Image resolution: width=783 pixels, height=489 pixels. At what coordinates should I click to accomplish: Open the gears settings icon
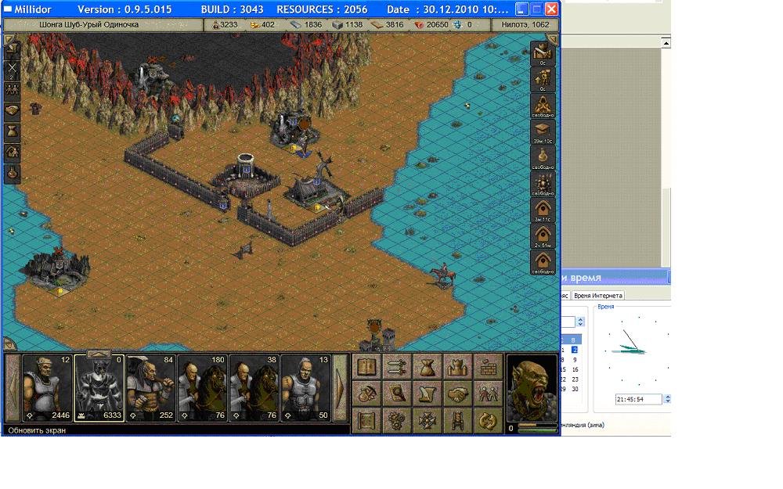[396, 421]
